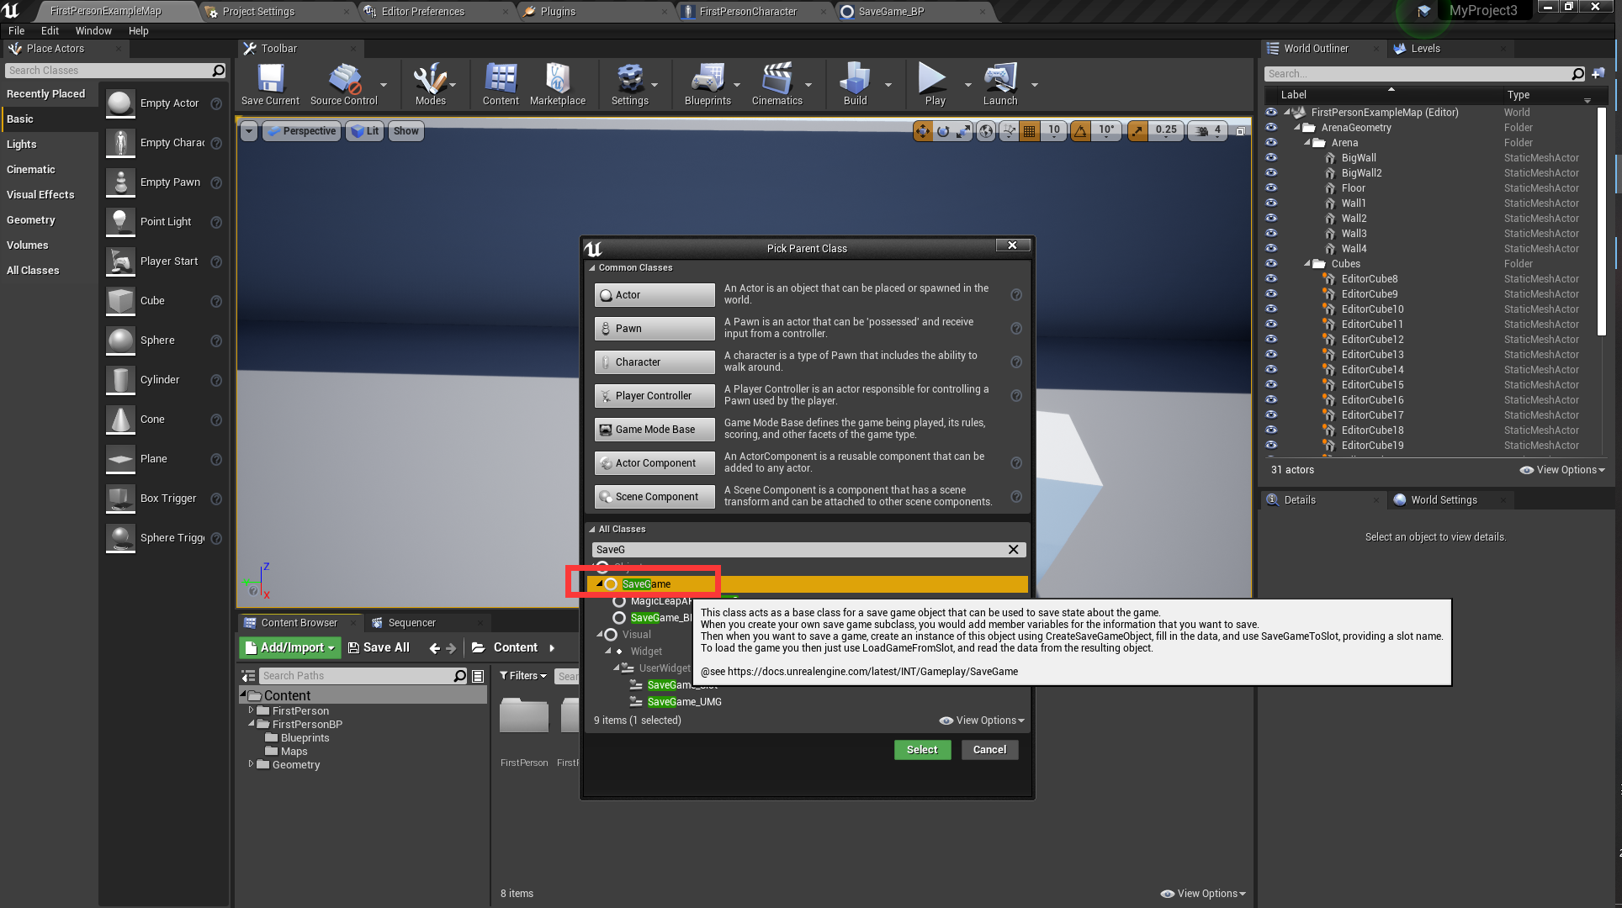Switch to the Sequencer tab
This screenshot has height=908, width=1622.
(412, 623)
